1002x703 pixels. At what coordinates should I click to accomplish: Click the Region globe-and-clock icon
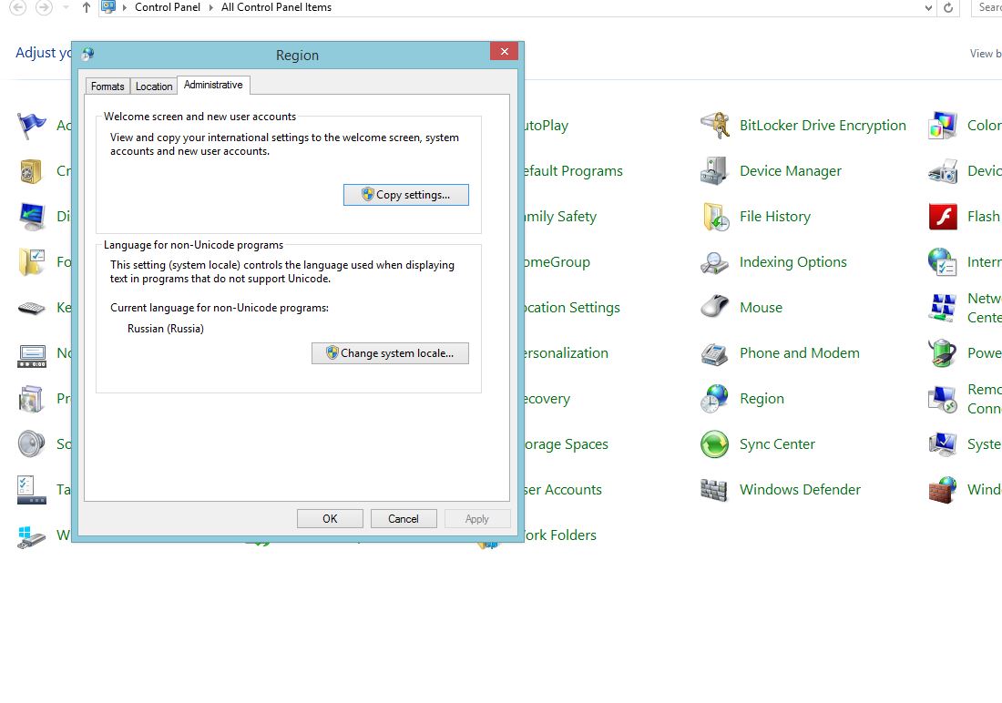(714, 399)
